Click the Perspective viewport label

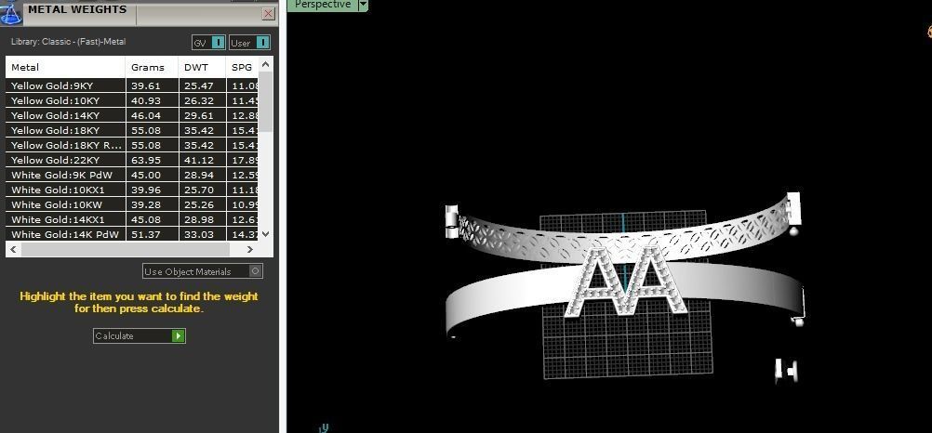pyautogui.click(x=323, y=5)
